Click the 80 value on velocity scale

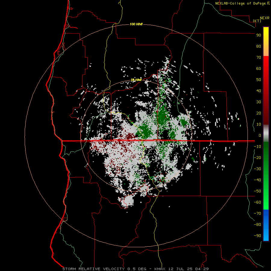click(x=259, y=46)
